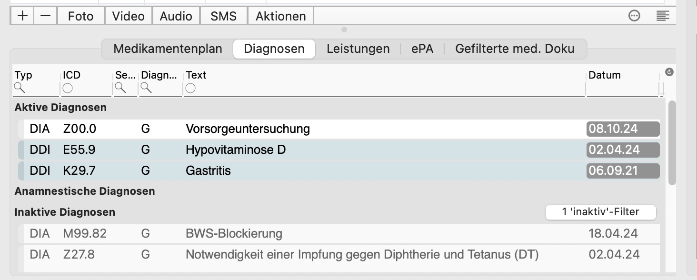Click the refresh icon beside Datum column
Screen dimensions: 697x280
point(669,72)
